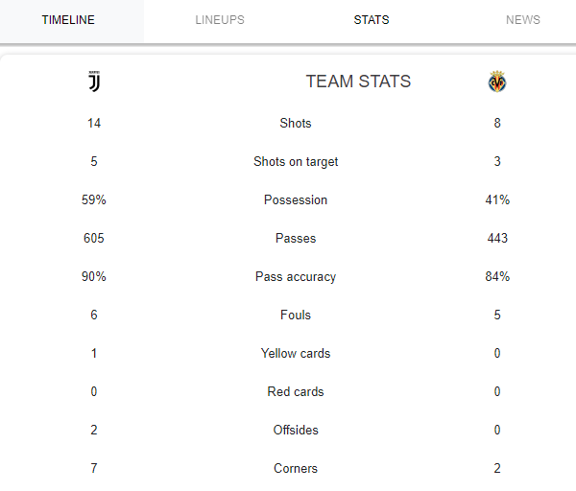Viewport: 576px width, 491px height.
Task: Click the Yellow cards label
Action: click(296, 354)
